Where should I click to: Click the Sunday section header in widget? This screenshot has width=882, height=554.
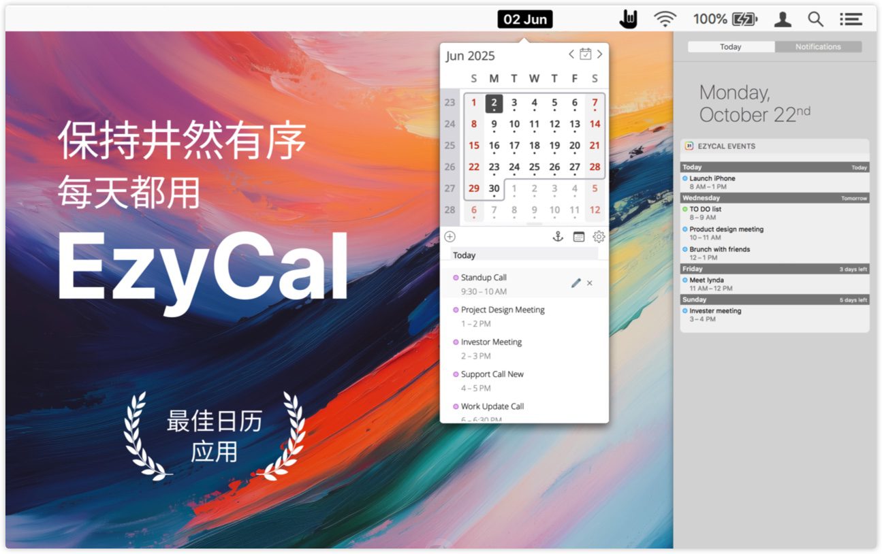(x=775, y=299)
